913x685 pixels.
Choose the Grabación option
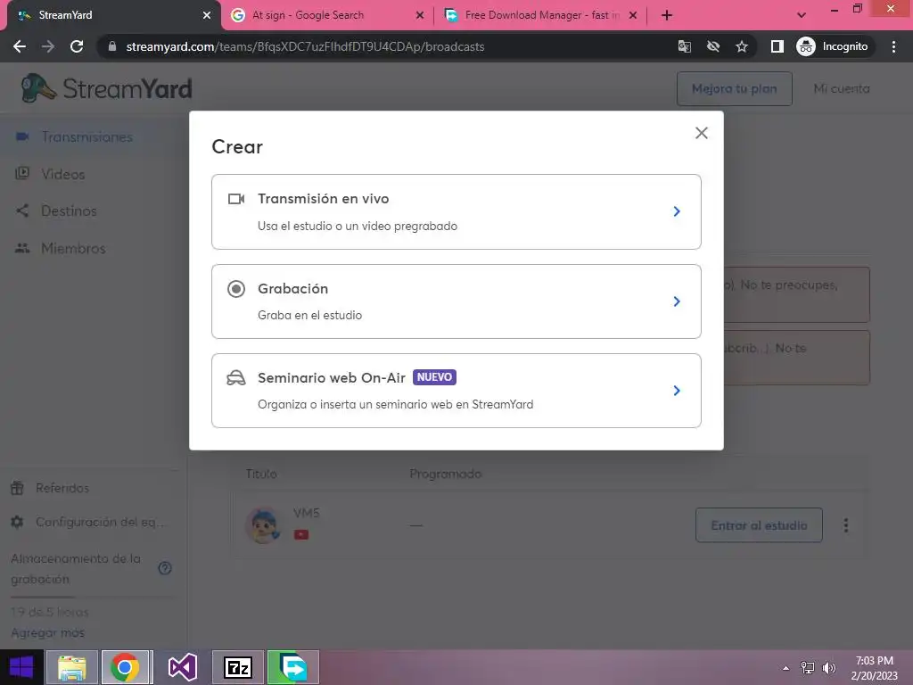[x=456, y=301]
